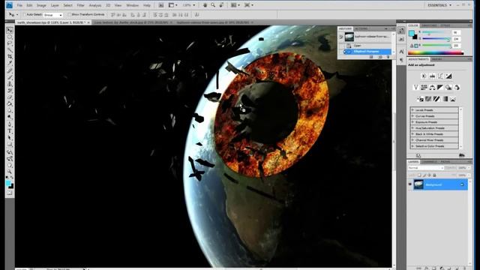This screenshot has width=480, height=270.
Task: Toggle the Auto-Select checkbox
Action: (x=24, y=15)
